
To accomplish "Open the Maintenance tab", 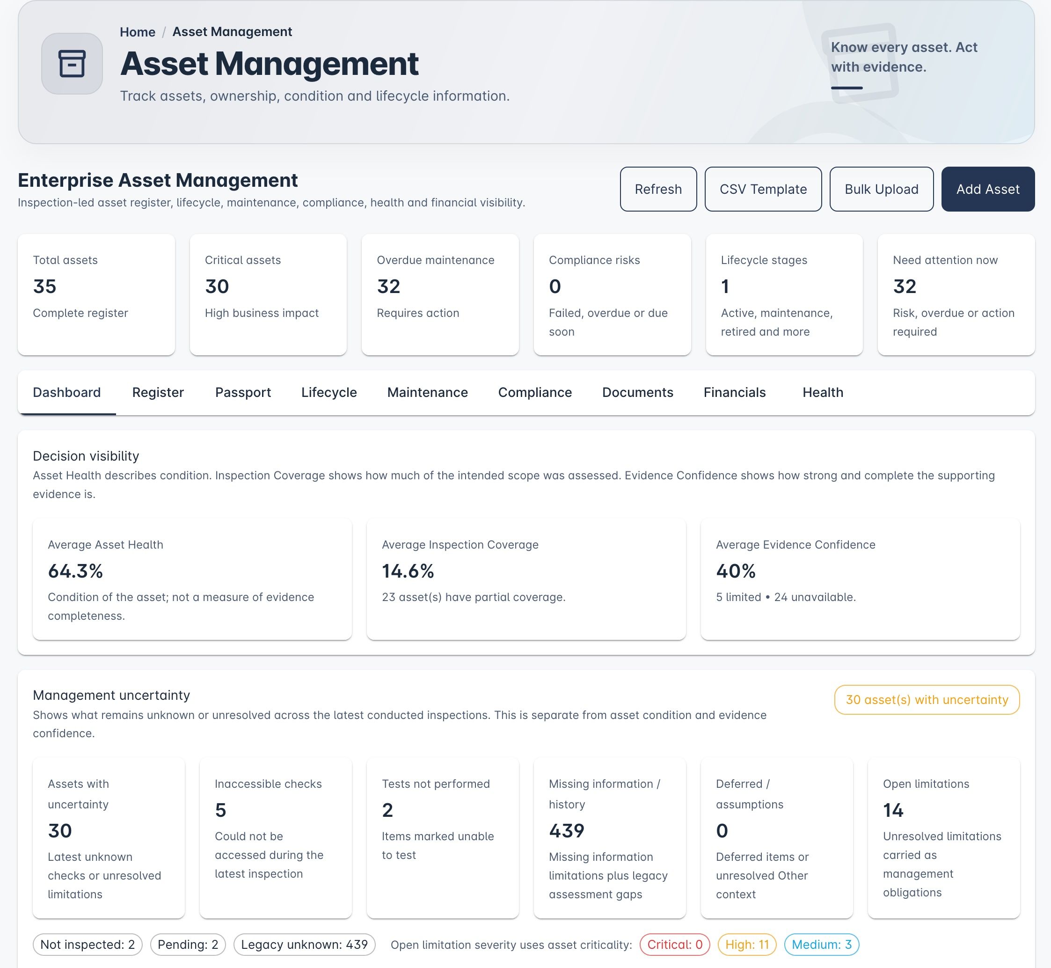I will [x=427, y=392].
